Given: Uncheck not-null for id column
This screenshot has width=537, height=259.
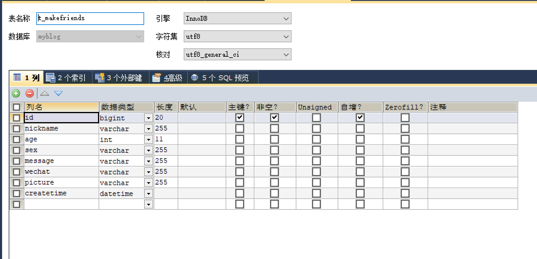Looking at the screenshot, I should pyautogui.click(x=274, y=118).
